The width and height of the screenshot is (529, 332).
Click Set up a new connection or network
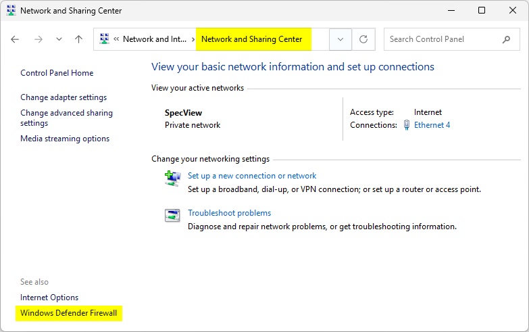point(252,176)
